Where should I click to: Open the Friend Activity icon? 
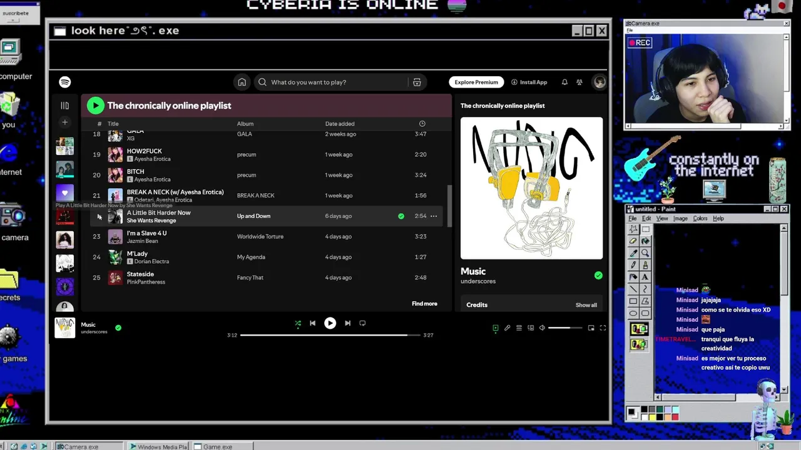[579, 82]
